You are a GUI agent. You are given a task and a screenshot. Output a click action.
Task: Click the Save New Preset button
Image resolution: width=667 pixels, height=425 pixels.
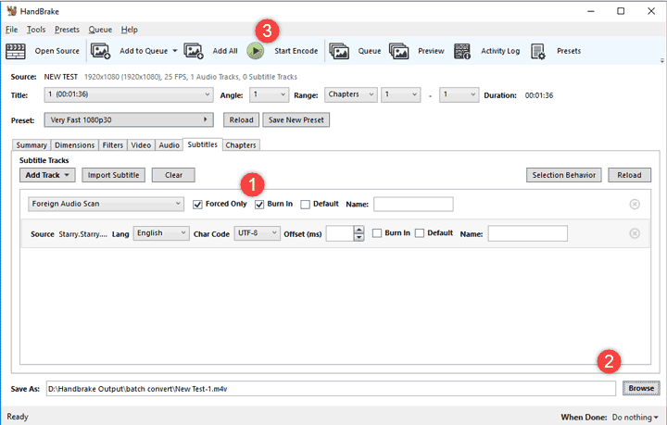pyautogui.click(x=296, y=119)
